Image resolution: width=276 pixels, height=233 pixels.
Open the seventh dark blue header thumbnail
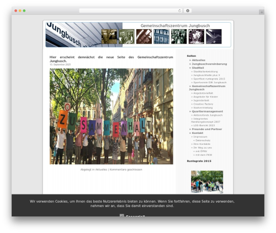click(x=214, y=36)
